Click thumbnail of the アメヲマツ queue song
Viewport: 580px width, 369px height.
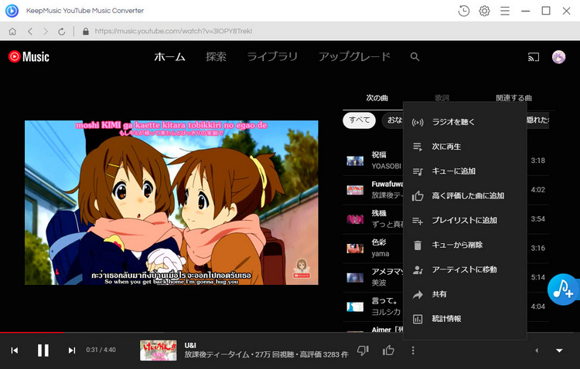point(355,277)
